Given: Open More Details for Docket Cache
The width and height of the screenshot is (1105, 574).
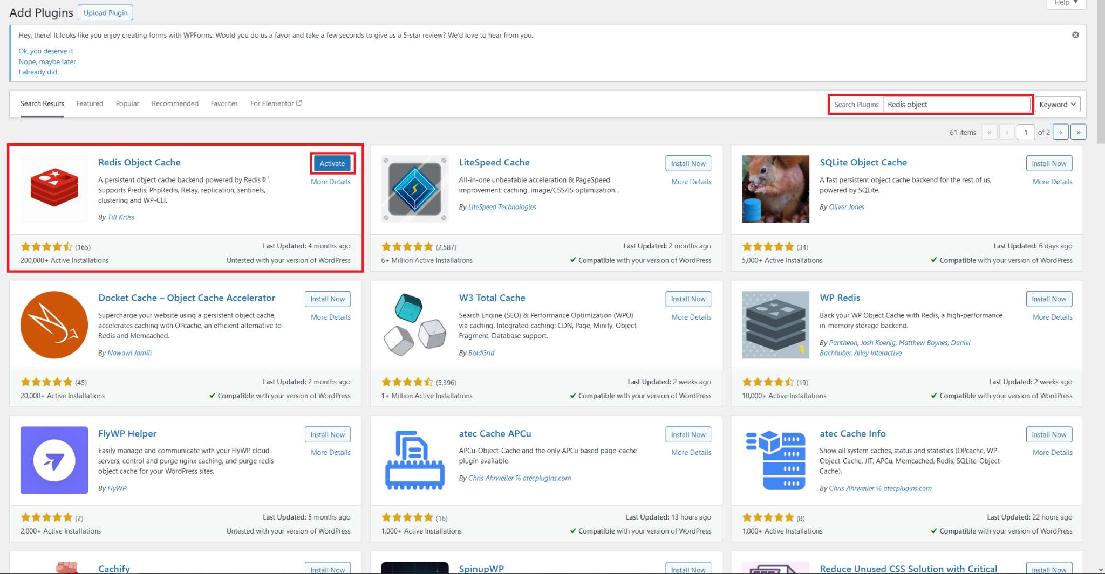Looking at the screenshot, I should pos(331,317).
